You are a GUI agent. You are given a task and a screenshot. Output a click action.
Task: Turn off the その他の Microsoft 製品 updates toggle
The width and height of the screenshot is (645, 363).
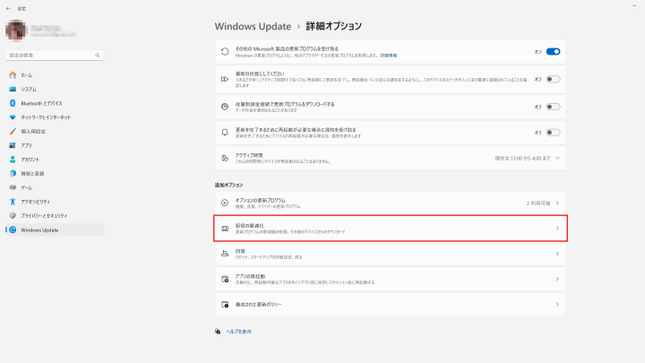(x=553, y=52)
